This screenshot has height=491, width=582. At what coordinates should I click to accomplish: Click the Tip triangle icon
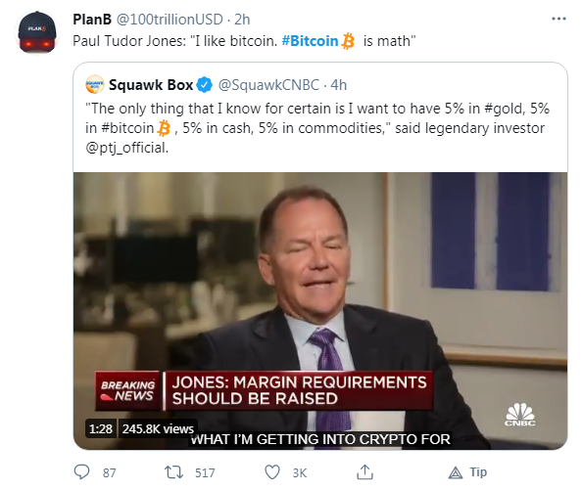click(456, 472)
